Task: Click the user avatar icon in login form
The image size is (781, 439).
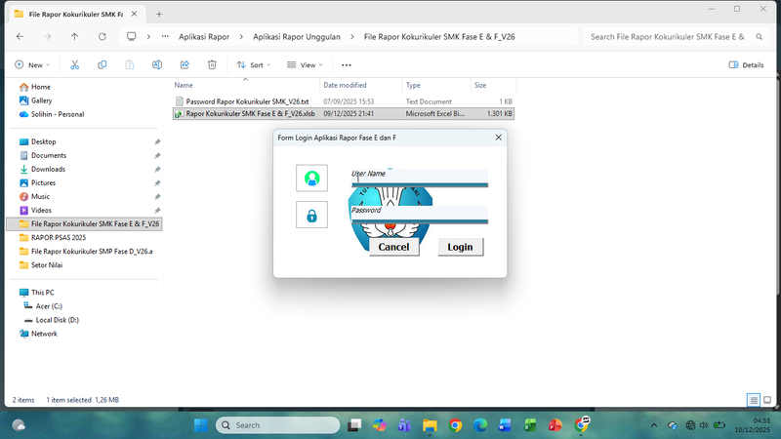Action: point(311,178)
